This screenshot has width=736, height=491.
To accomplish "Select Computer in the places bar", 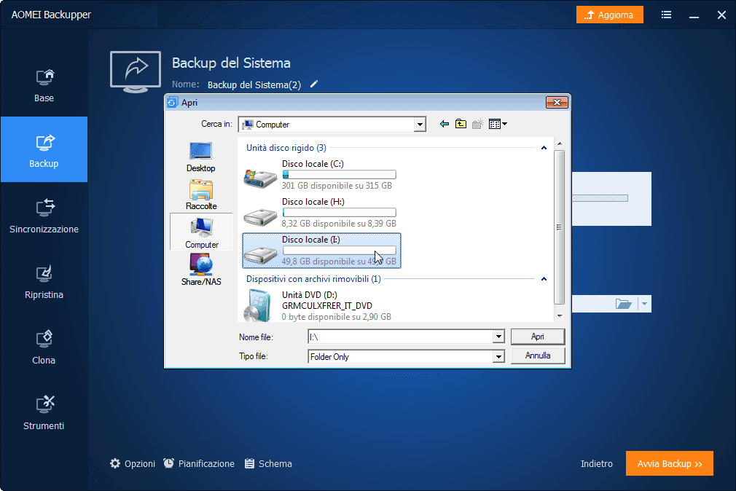I will click(x=201, y=232).
